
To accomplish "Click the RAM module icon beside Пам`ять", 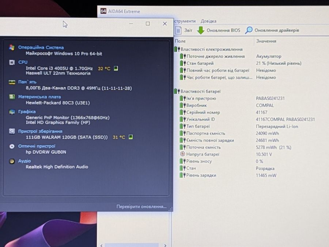I will [12, 82].
